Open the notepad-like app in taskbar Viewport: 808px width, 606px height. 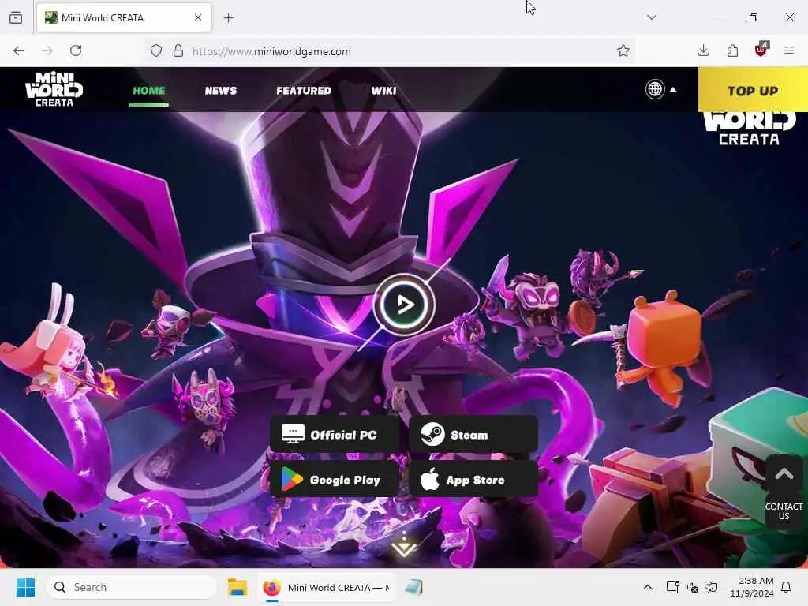pyautogui.click(x=413, y=587)
